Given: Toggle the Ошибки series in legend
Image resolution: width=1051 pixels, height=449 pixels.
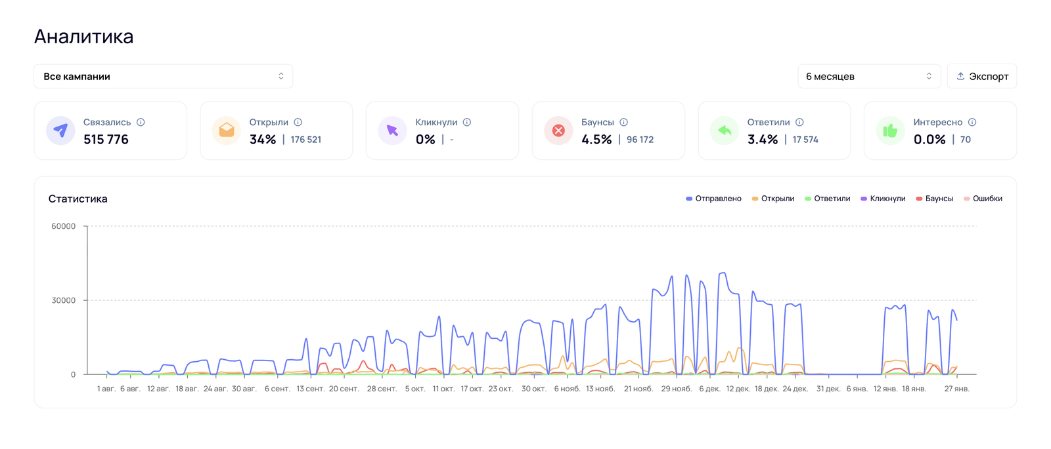Looking at the screenshot, I should pyautogui.click(x=983, y=199).
